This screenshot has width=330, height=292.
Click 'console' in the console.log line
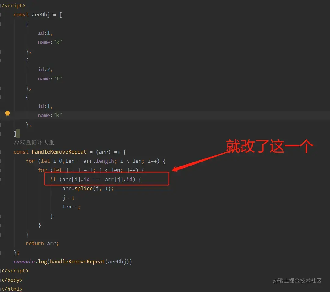click(x=24, y=262)
